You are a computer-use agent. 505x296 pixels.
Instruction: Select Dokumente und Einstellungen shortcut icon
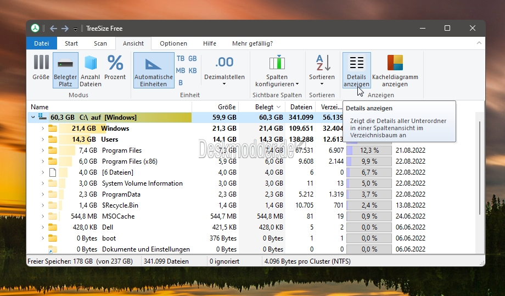pos(53,249)
